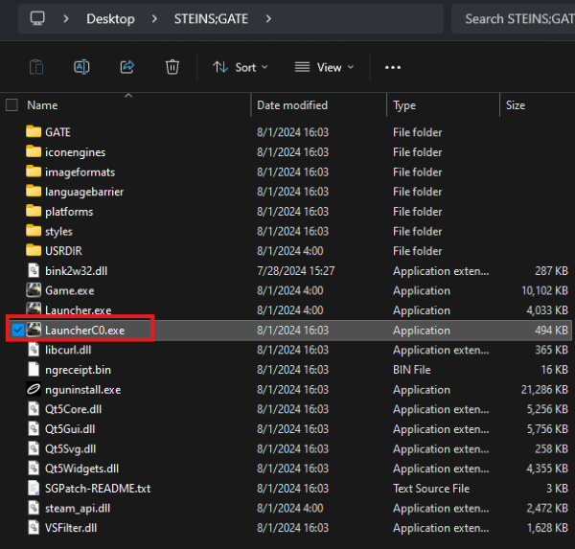Click the 7/28/2024 15:27 date cell

point(295,271)
